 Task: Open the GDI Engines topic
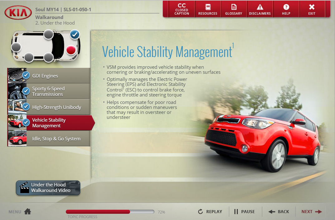[49, 76]
